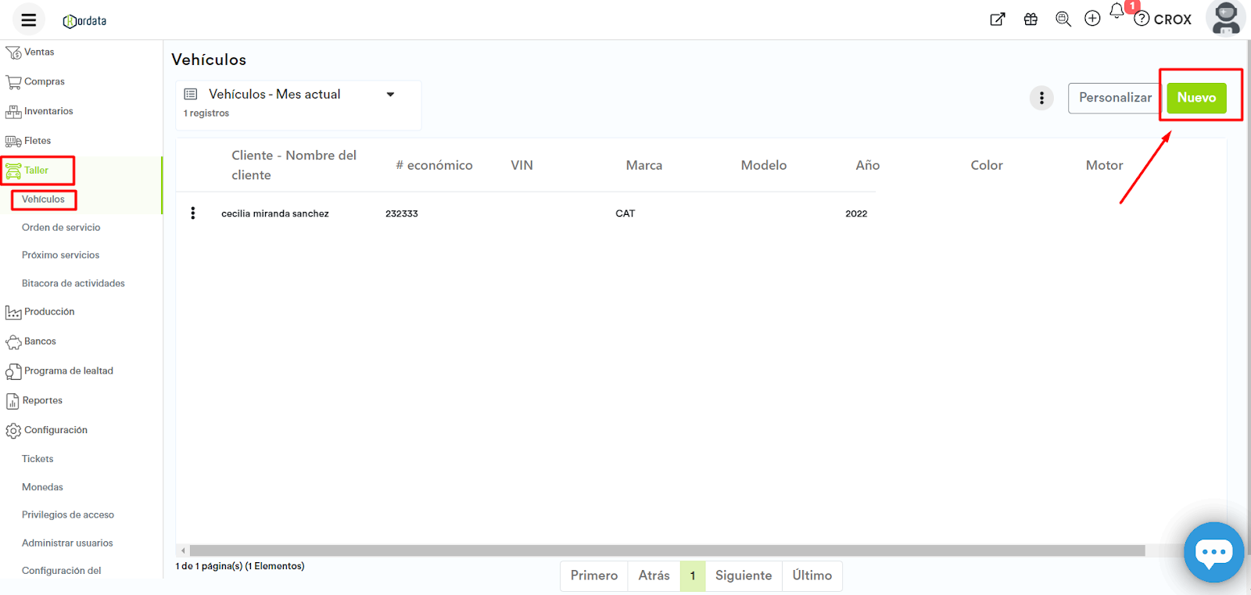Open Bancos in the sidebar
This screenshot has height=595, width=1251.
(40, 342)
